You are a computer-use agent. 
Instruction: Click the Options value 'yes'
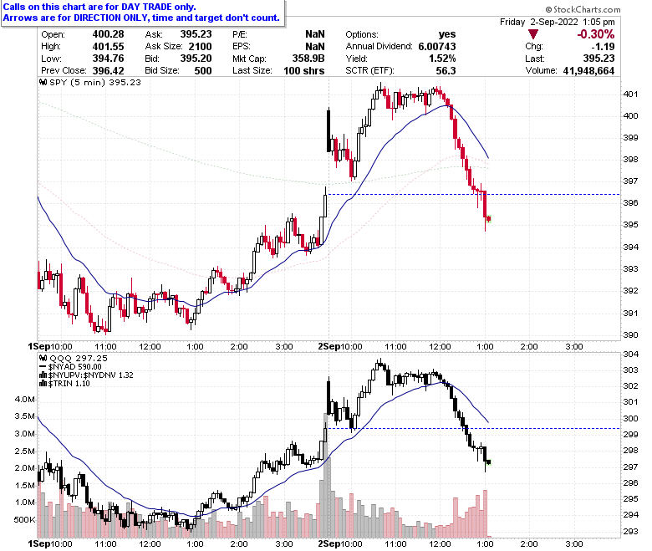click(x=447, y=34)
